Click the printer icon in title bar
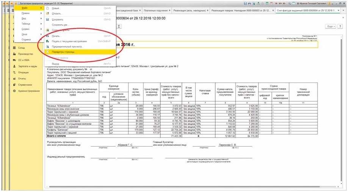The image size is (348, 192). click(249, 3)
